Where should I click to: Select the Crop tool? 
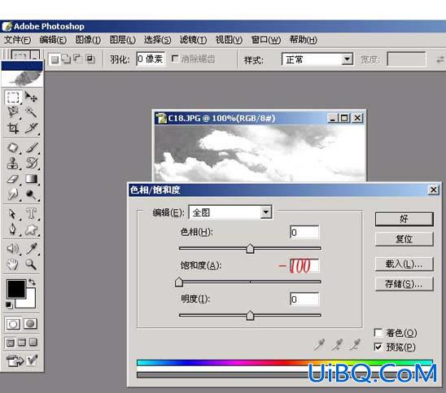coord(13,128)
